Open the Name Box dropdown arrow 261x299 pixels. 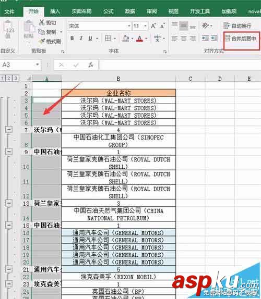pyautogui.click(x=37, y=65)
